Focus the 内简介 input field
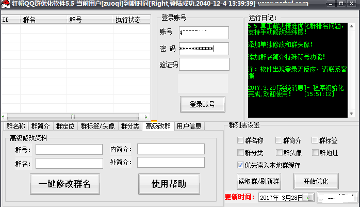This screenshot has width=360, height=207. (x=171, y=149)
